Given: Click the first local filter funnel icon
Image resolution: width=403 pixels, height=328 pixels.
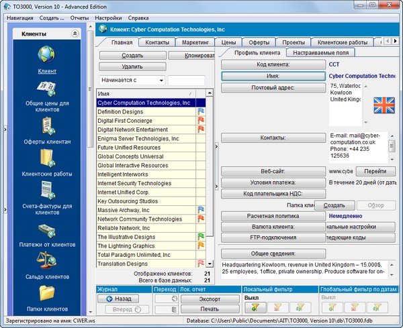Looking at the screenshot, I should pos(255,307).
